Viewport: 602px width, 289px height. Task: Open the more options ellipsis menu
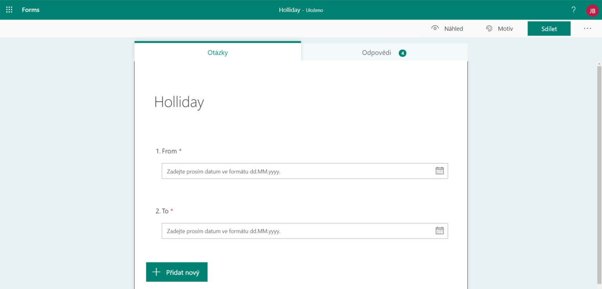[x=587, y=29]
